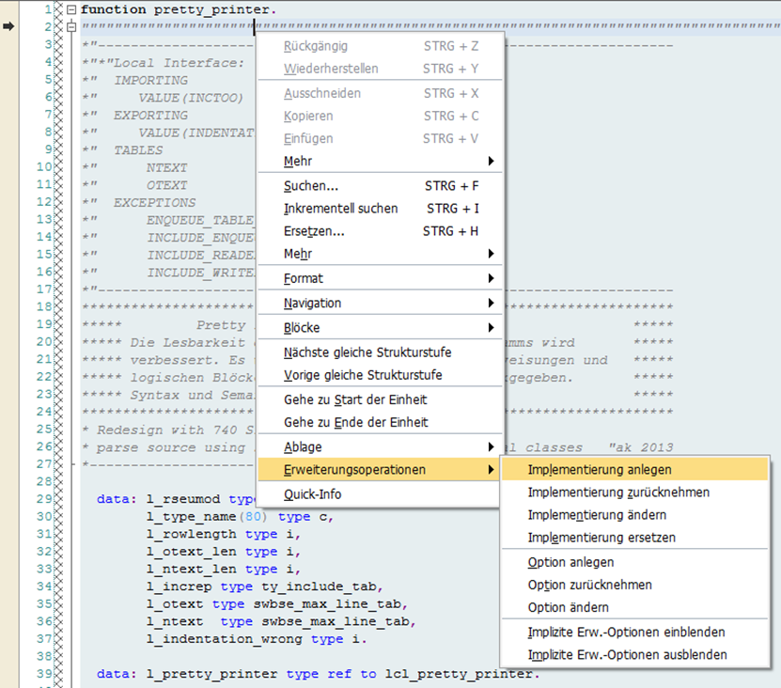Image resolution: width=781 pixels, height=688 pixels.
Task: Click Quick-Info in the context menu
Action: [381, 494]
